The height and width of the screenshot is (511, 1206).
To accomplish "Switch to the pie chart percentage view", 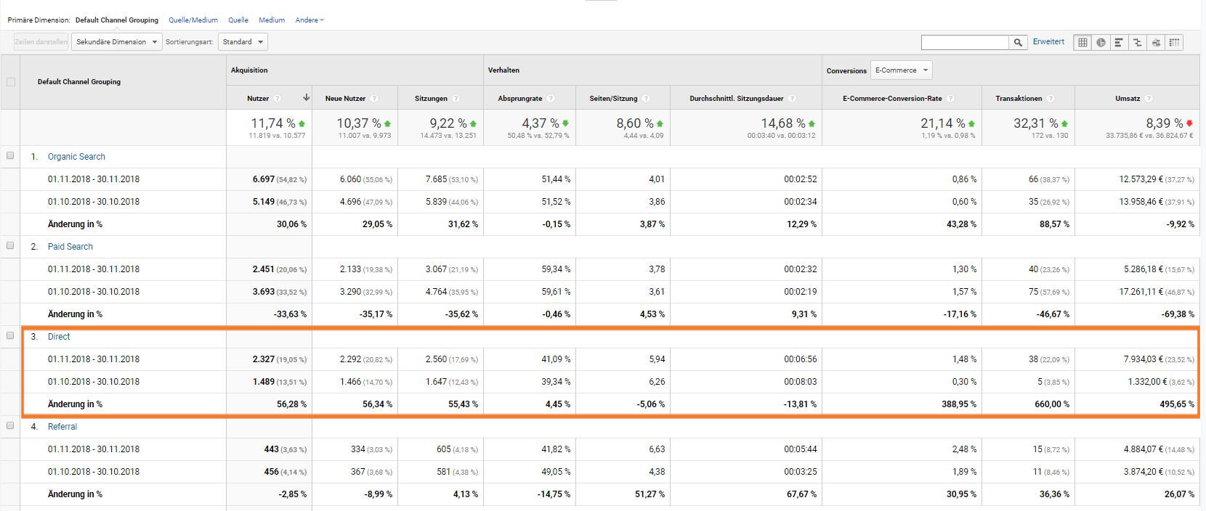I will (1101, 43).
